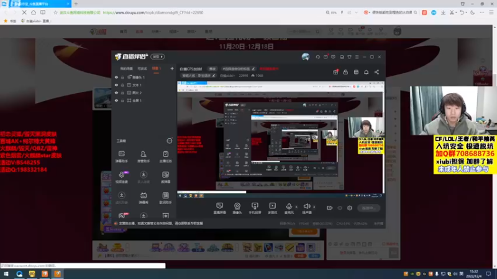The height and width of the screenshot is (279, 497).
Task: Open the gift box icon with badge
Action: 335,72
